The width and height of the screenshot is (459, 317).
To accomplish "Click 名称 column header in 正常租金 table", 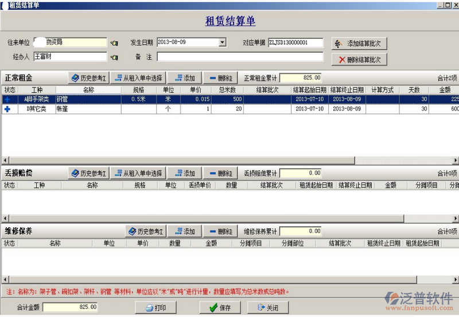I will [x=88, y=90].
